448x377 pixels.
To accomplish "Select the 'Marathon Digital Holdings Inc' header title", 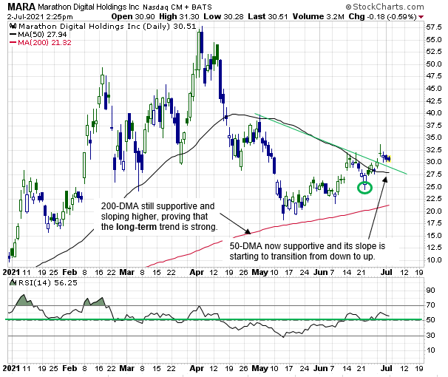I will pyautogui.click(x=89, y=7).
